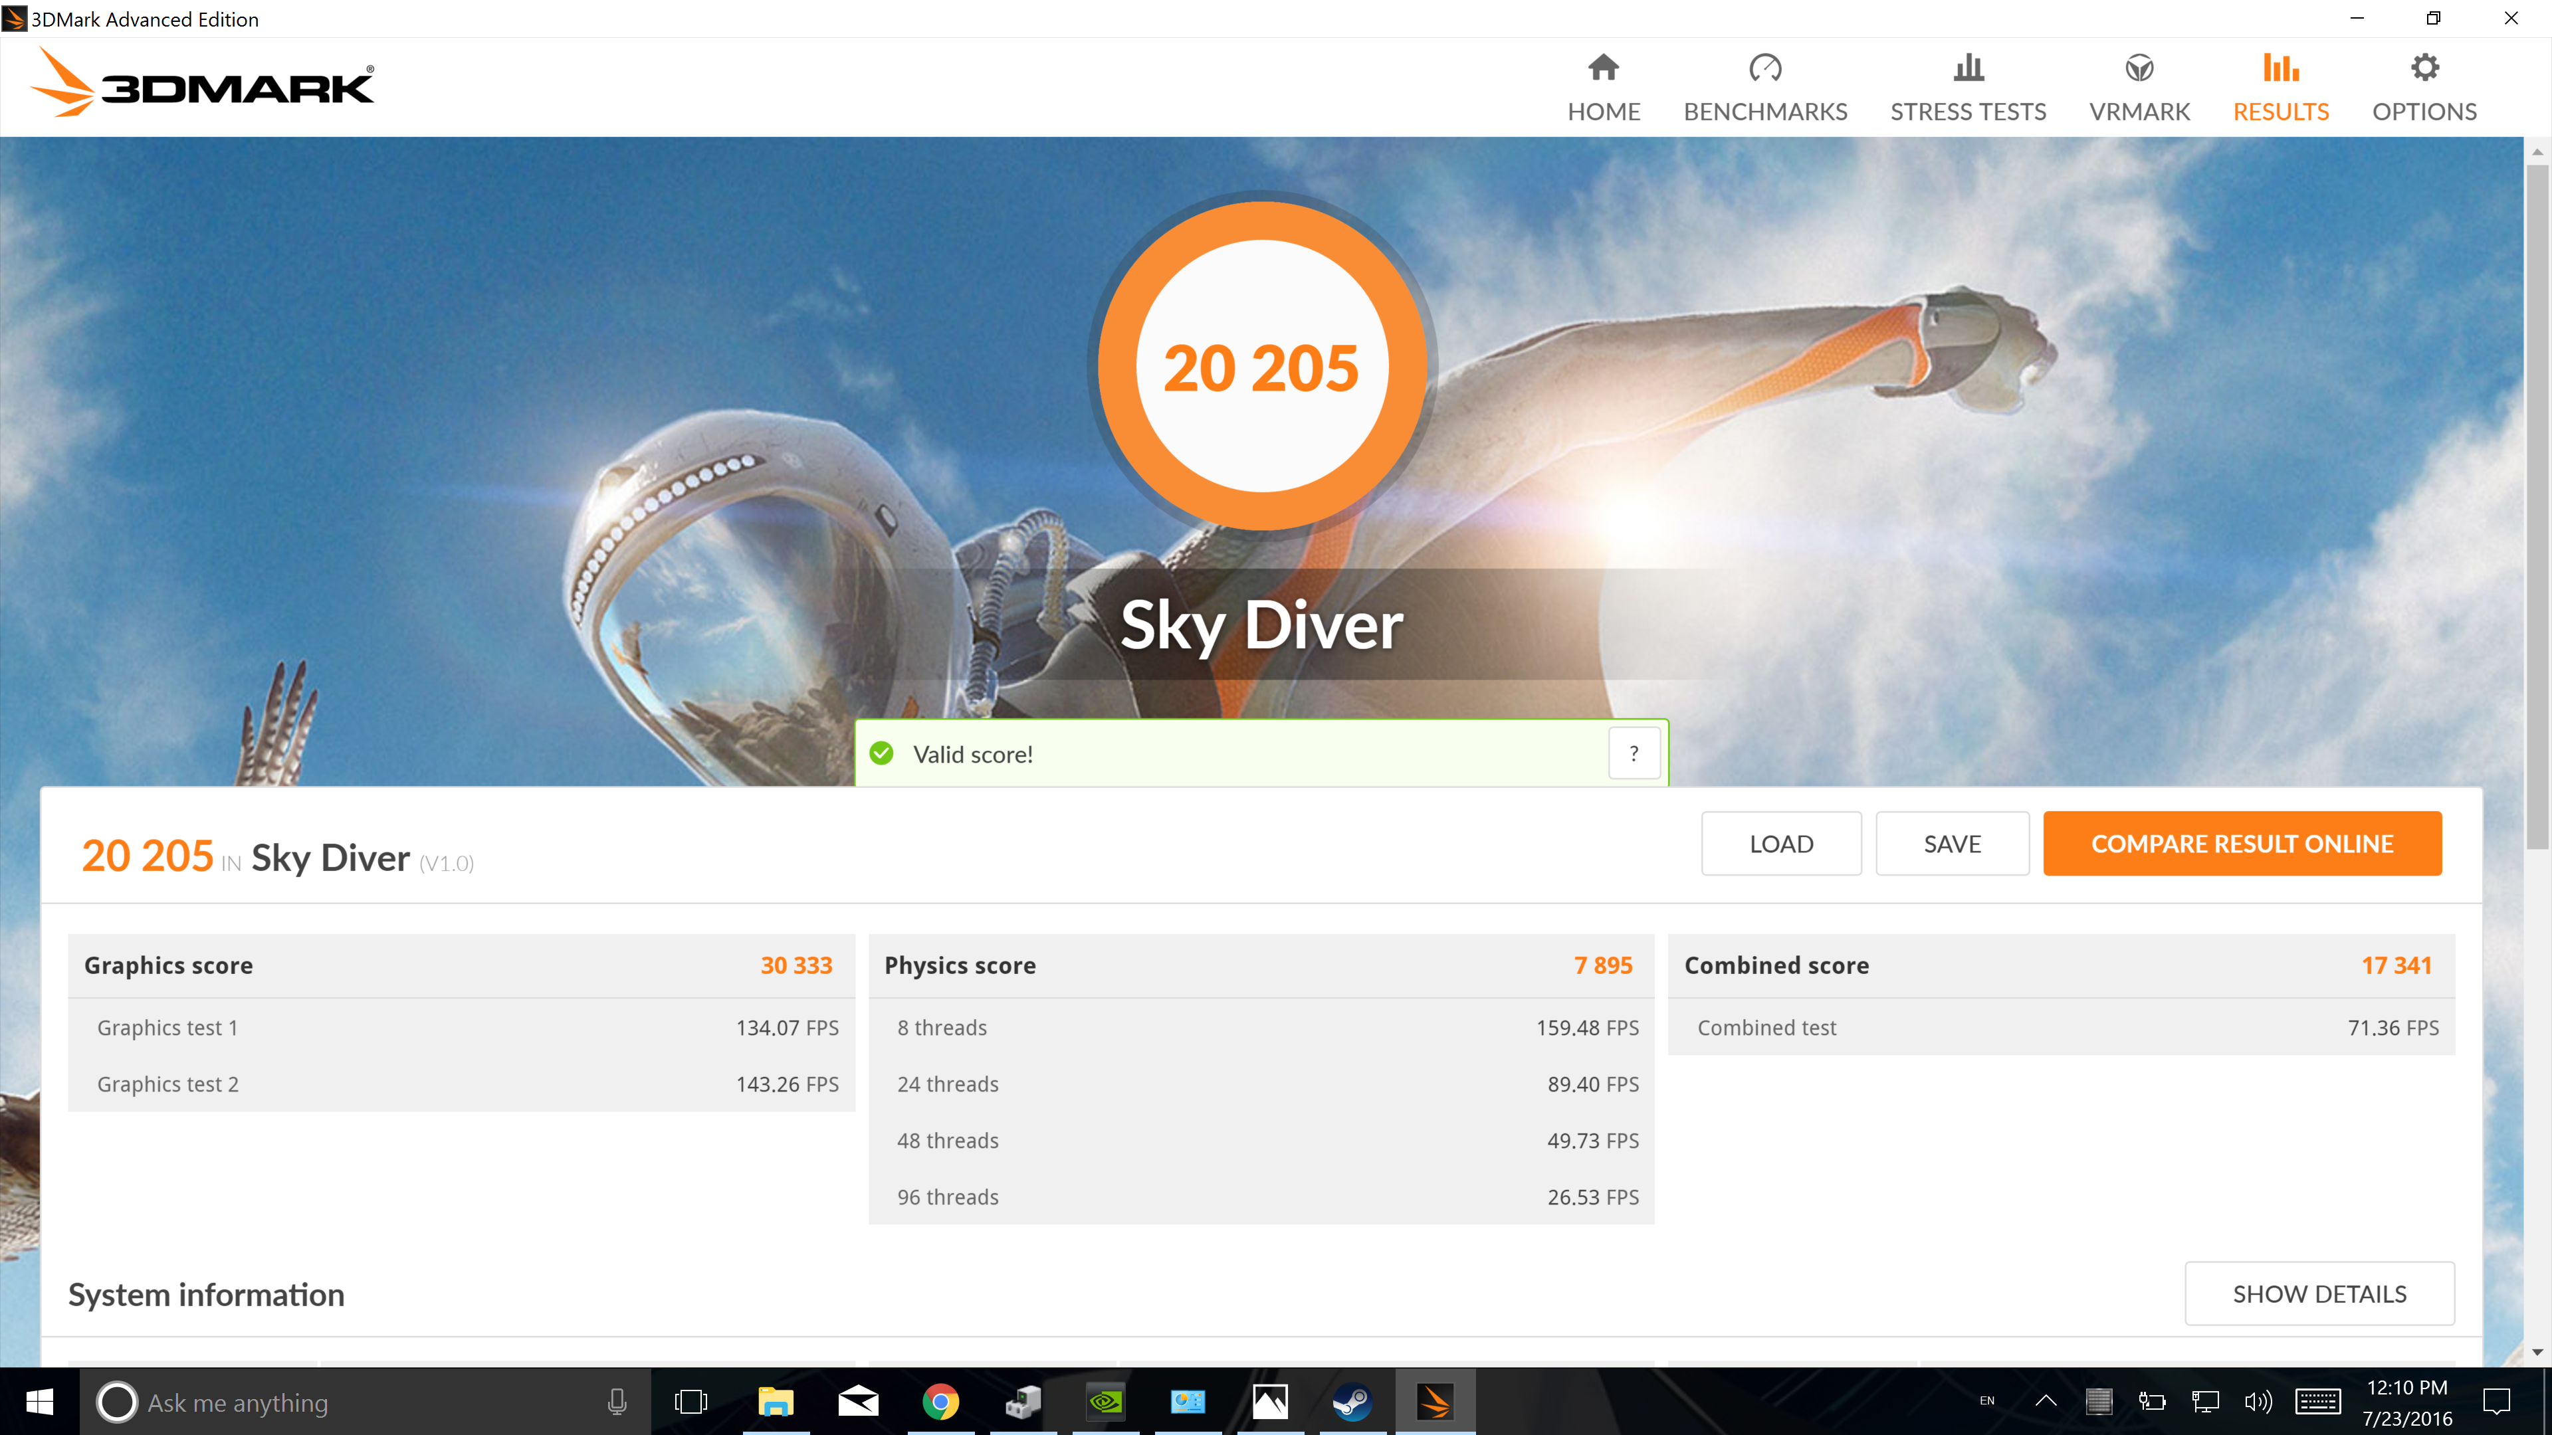Open touch keyboard icon

coord(2317,1400)
